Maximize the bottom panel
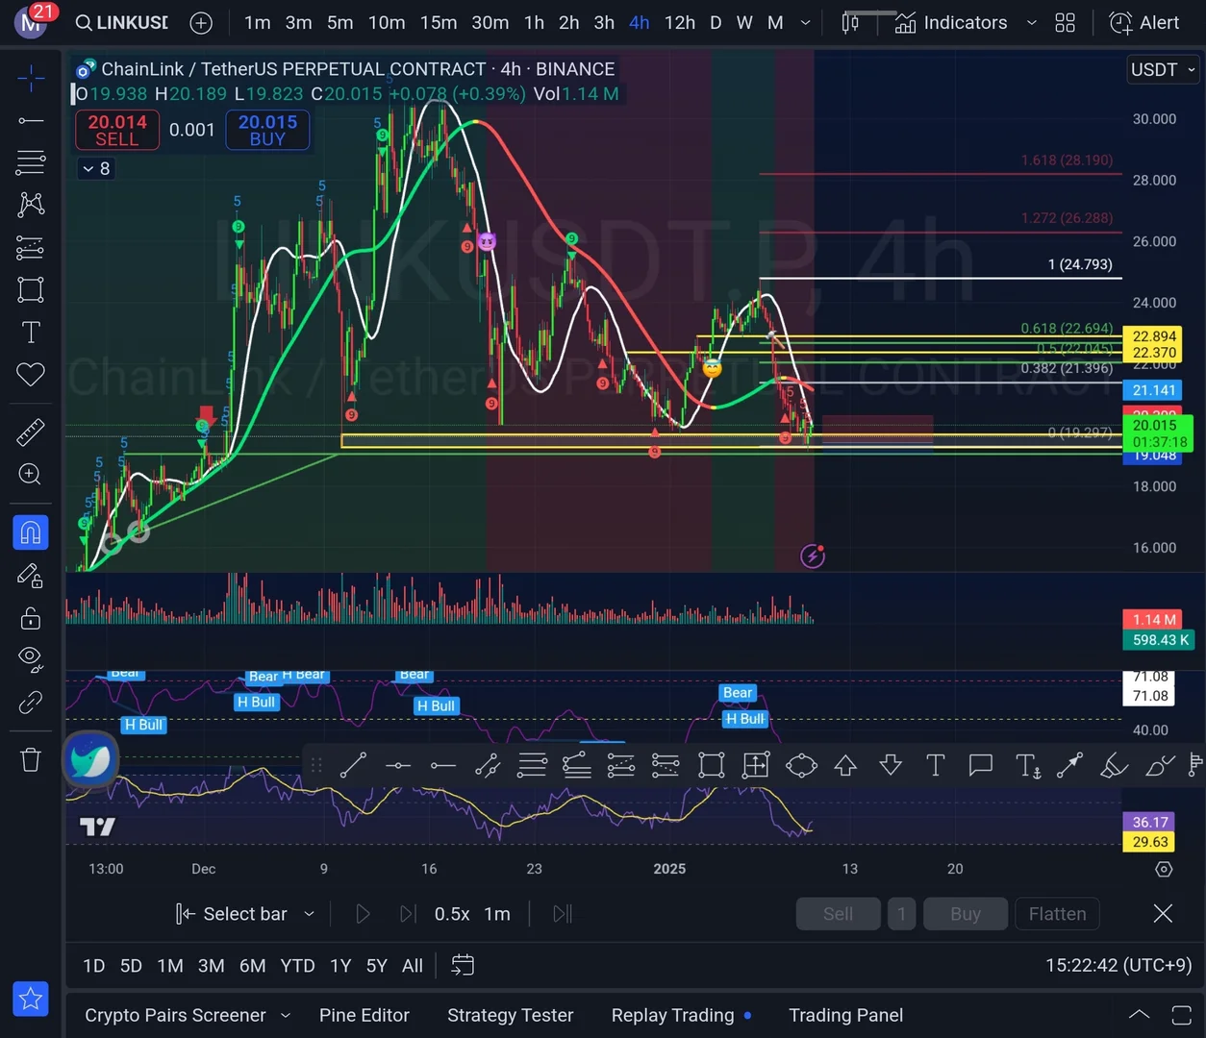This screenshot has height=1038, width=1206. 1182,1015
